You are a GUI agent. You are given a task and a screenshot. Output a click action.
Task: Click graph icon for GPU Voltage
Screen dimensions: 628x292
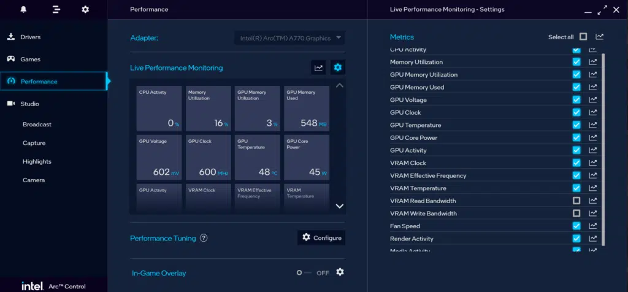593,100
